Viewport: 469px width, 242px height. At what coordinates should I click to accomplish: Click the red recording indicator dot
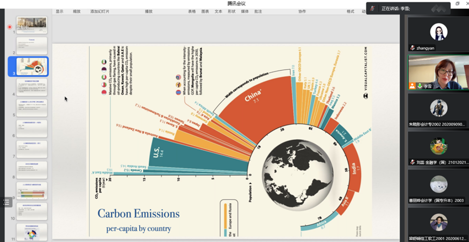pos(9,27)
